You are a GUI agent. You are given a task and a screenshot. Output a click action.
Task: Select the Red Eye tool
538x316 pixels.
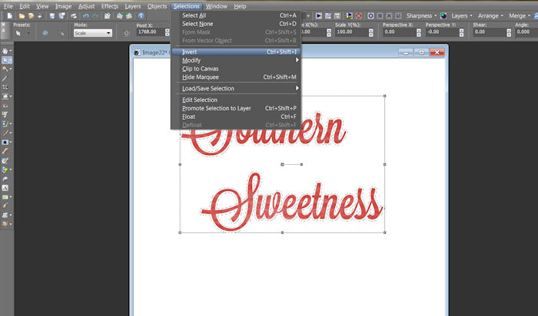pos(6,106)
